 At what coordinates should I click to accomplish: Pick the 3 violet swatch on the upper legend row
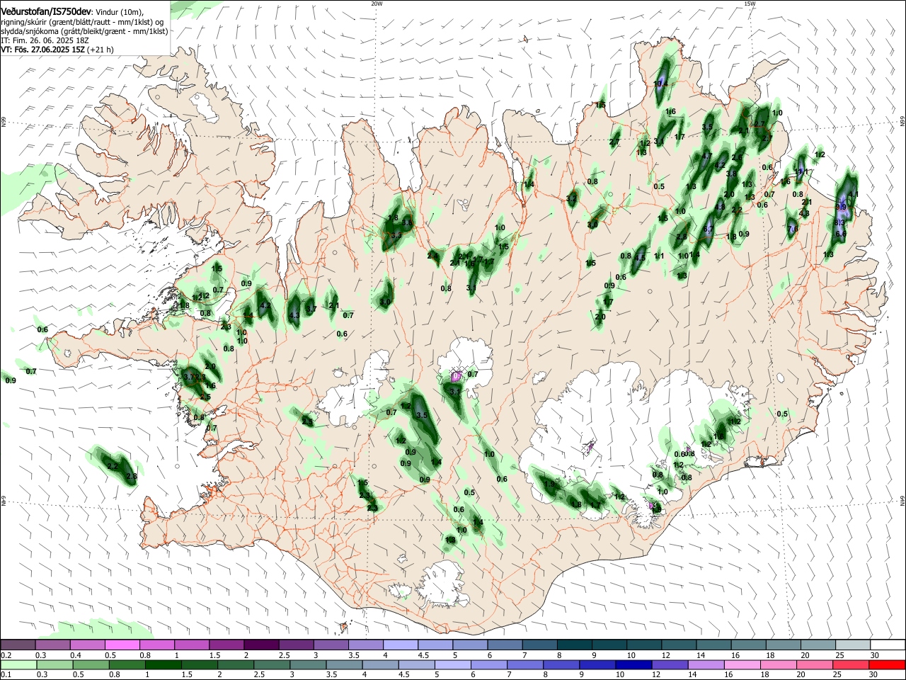331,645
